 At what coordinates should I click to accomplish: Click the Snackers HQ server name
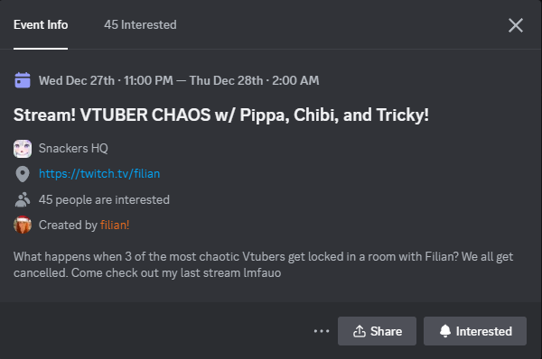[x=73, y=149]
